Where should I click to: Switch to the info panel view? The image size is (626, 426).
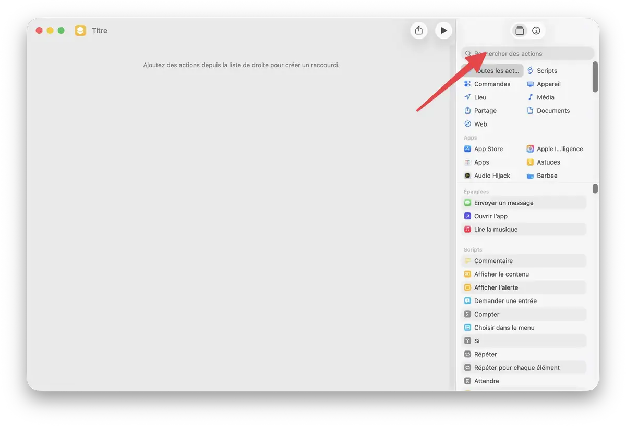click(x=536, y=30)
